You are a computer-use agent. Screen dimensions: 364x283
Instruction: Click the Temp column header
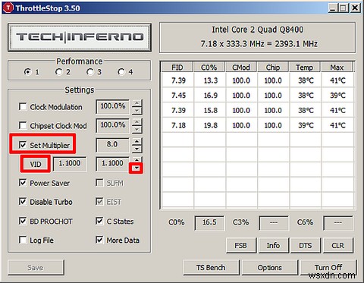305,68
